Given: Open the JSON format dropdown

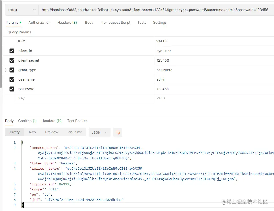Looking at the screenshot, I should coord(99,132).
